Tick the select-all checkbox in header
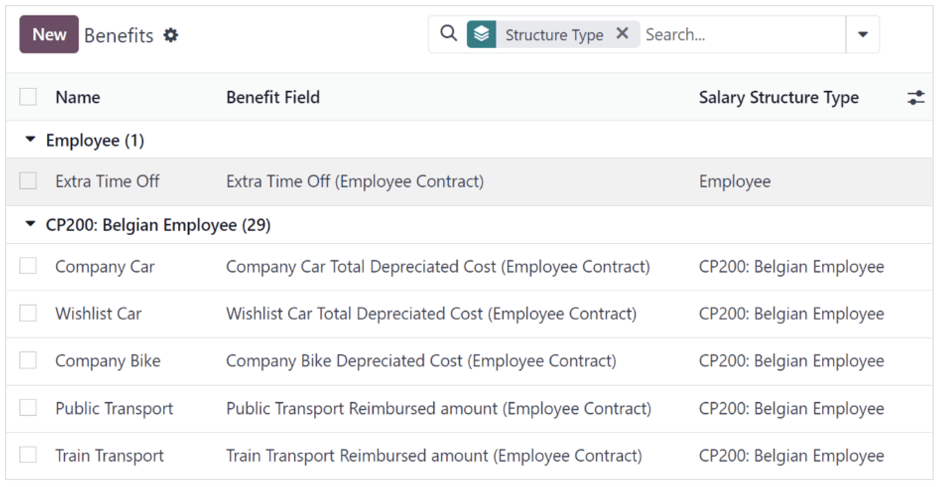This screenshot has width=940, height=487. 28,97
